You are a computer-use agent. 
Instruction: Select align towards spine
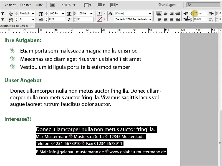[x=178, y=13]
